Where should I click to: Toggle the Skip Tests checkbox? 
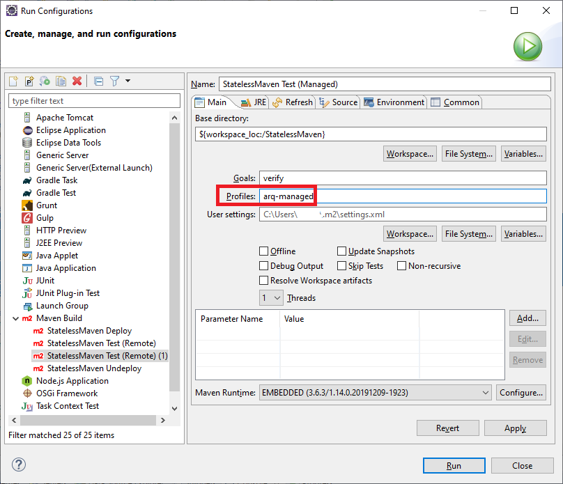click(342, 266)
